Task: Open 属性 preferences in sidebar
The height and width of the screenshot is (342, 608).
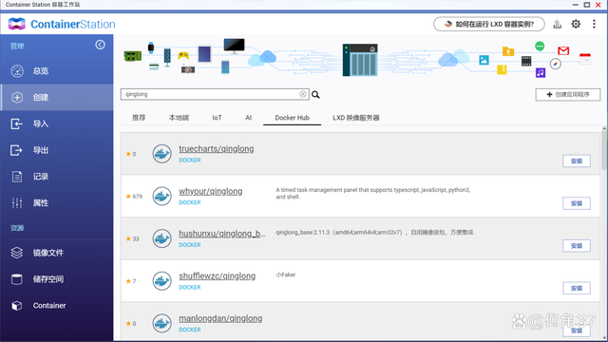Action: (57, 202)
